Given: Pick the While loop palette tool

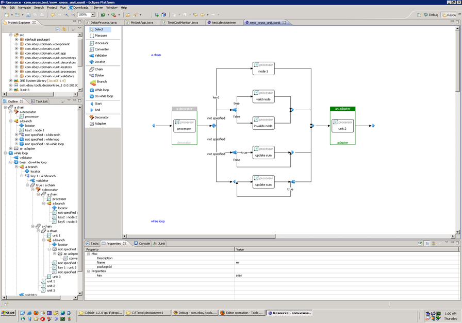Looking at the screenshot, I should point(102,90).
